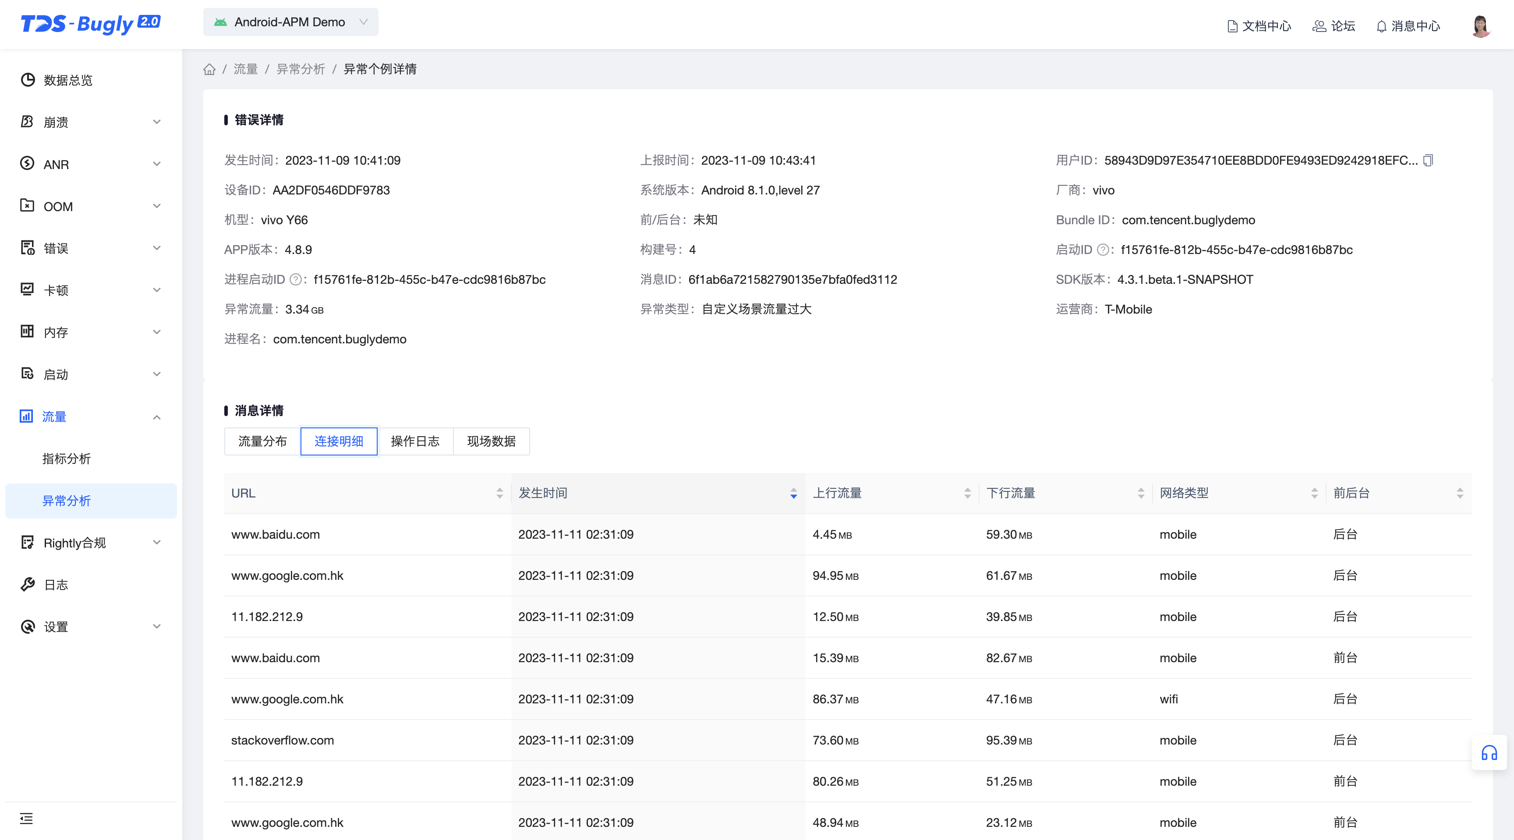
Task: Click the SDK版本 4.3.1.beta.1-SNAPSHOT value
Action: [x=1185, y=279]
